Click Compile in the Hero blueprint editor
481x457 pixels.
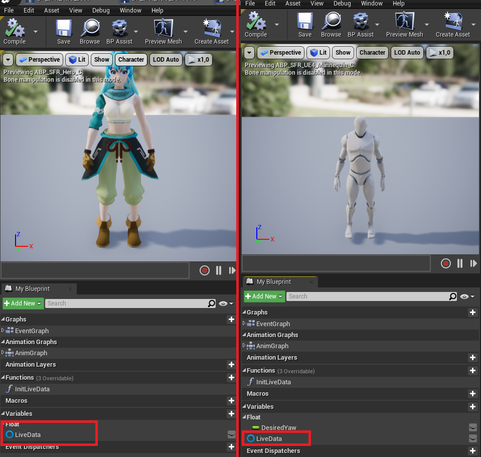(15, 32)
